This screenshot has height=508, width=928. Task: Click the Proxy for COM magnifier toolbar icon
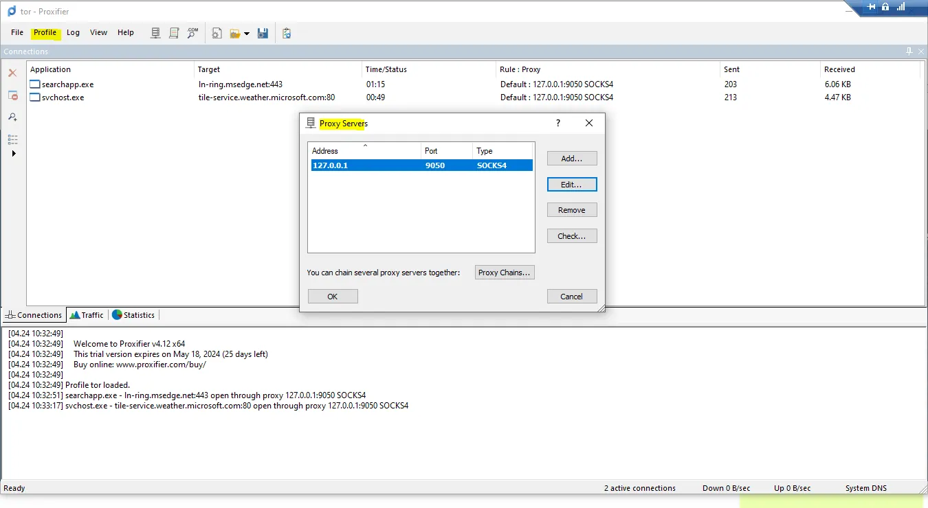pos(192,32)
